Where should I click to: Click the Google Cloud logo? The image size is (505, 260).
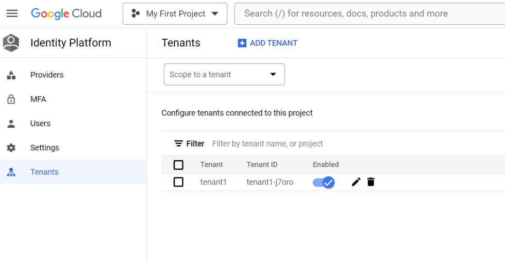66,13
